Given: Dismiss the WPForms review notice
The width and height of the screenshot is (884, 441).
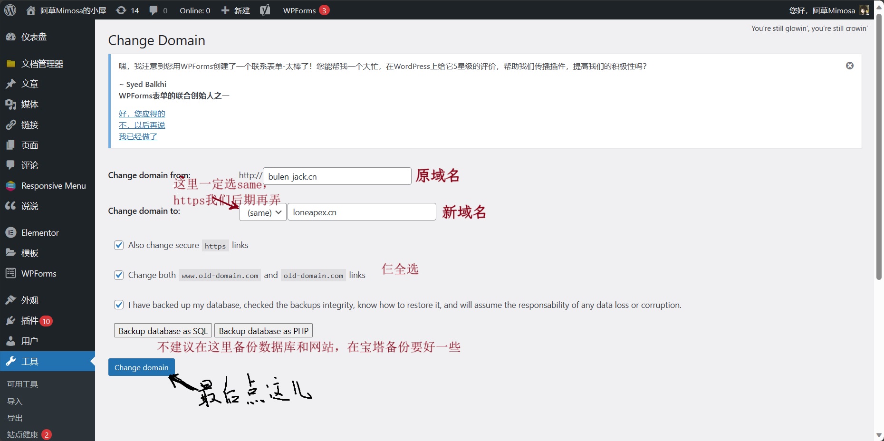Looking at the screenshot, I should point(849,66).
